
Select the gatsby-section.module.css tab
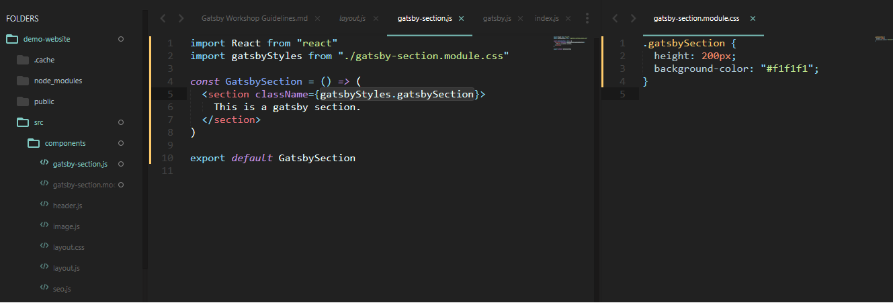[x=696, y=19]
